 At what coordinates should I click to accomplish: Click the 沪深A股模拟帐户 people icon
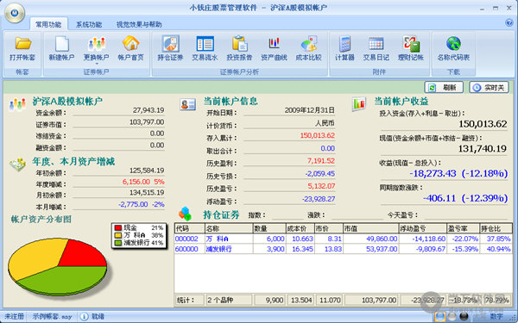click(17, 104)
